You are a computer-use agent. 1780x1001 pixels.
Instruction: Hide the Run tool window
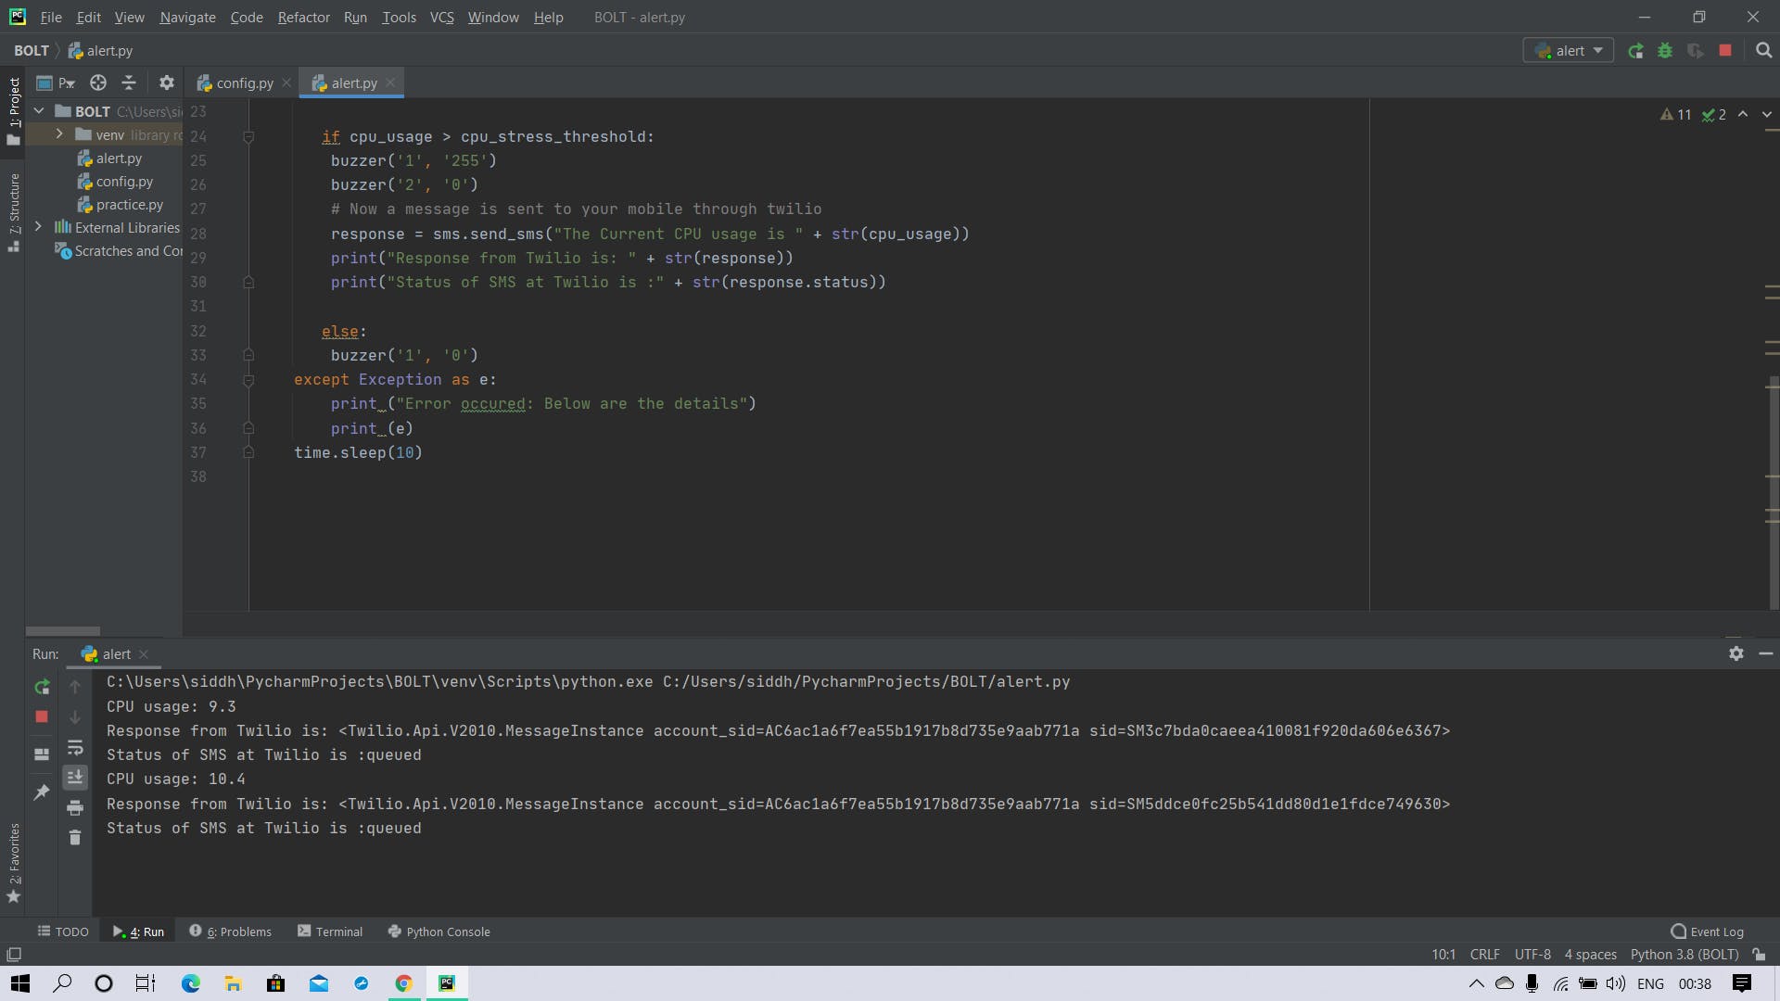point(1765,653)
